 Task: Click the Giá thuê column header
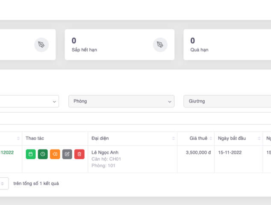pyautogui.click(x=198, y=138)
